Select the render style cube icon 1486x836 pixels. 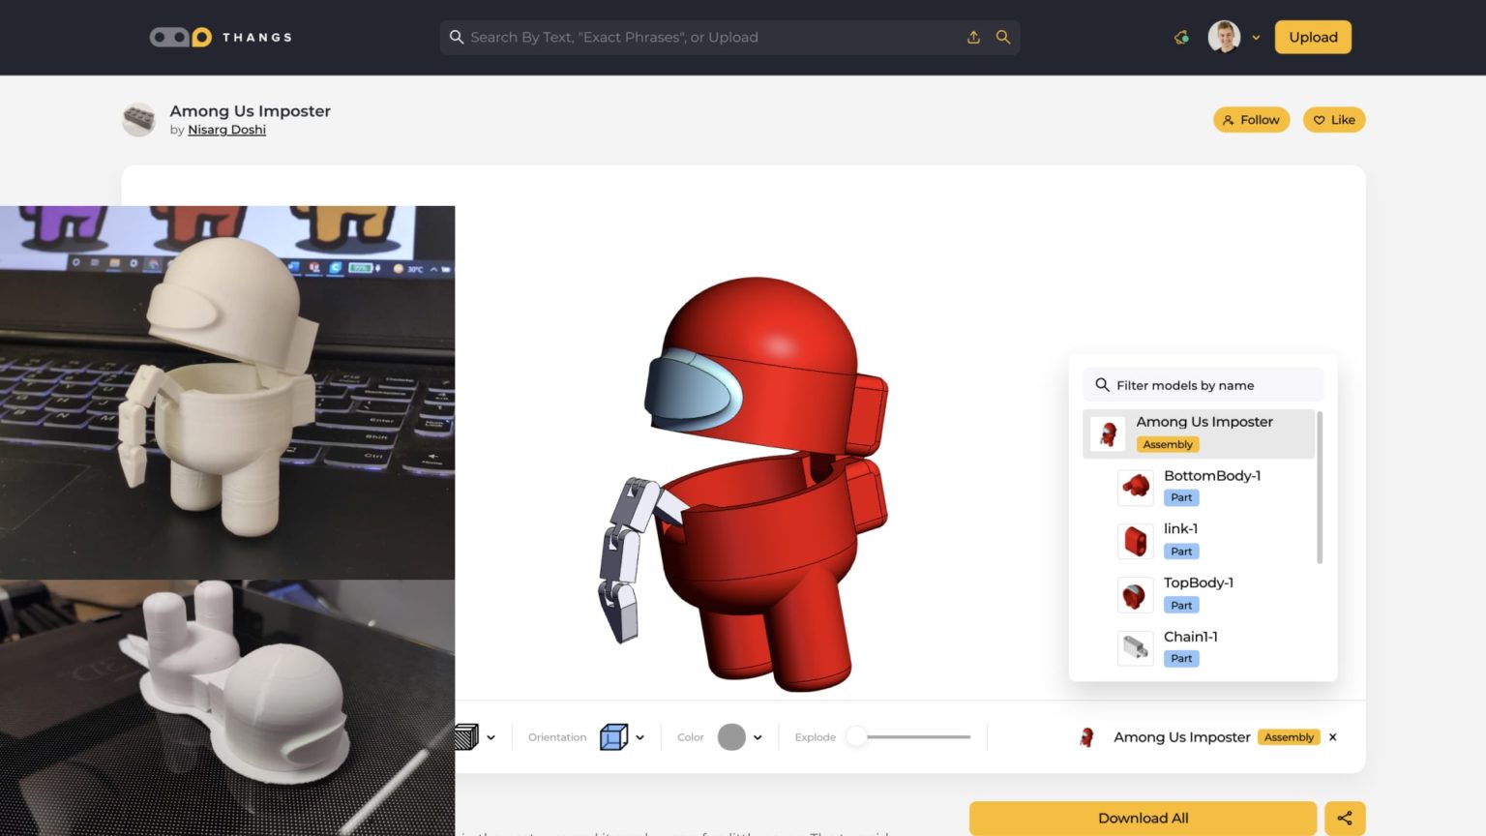(467, 736)
